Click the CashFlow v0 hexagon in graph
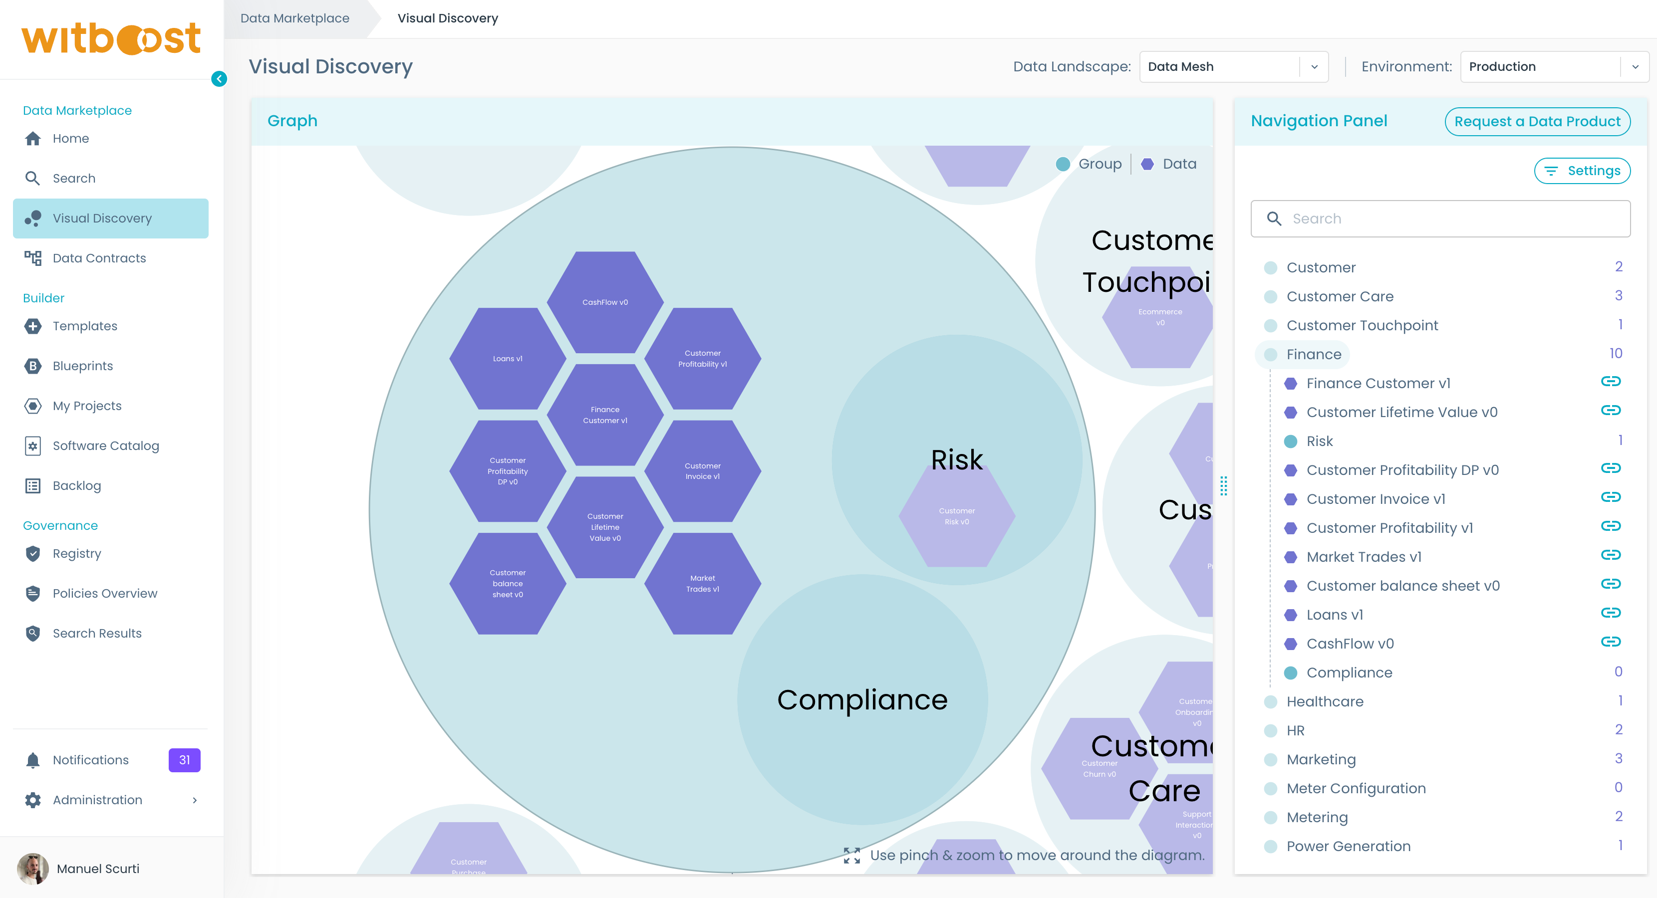Image resolution: width=1657 pixels, height=898 pixels. point(604,302)
